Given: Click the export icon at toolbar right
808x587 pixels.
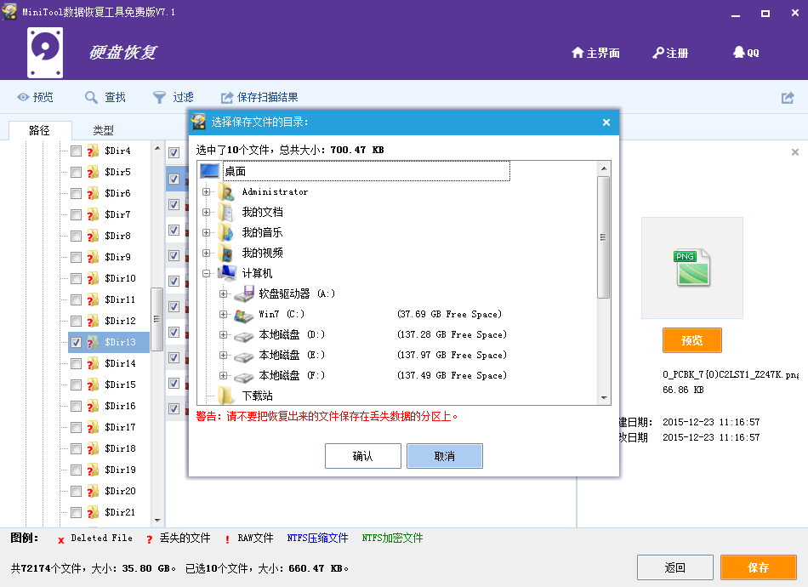Looking at the screenshot, I should (x=788, y=97).
